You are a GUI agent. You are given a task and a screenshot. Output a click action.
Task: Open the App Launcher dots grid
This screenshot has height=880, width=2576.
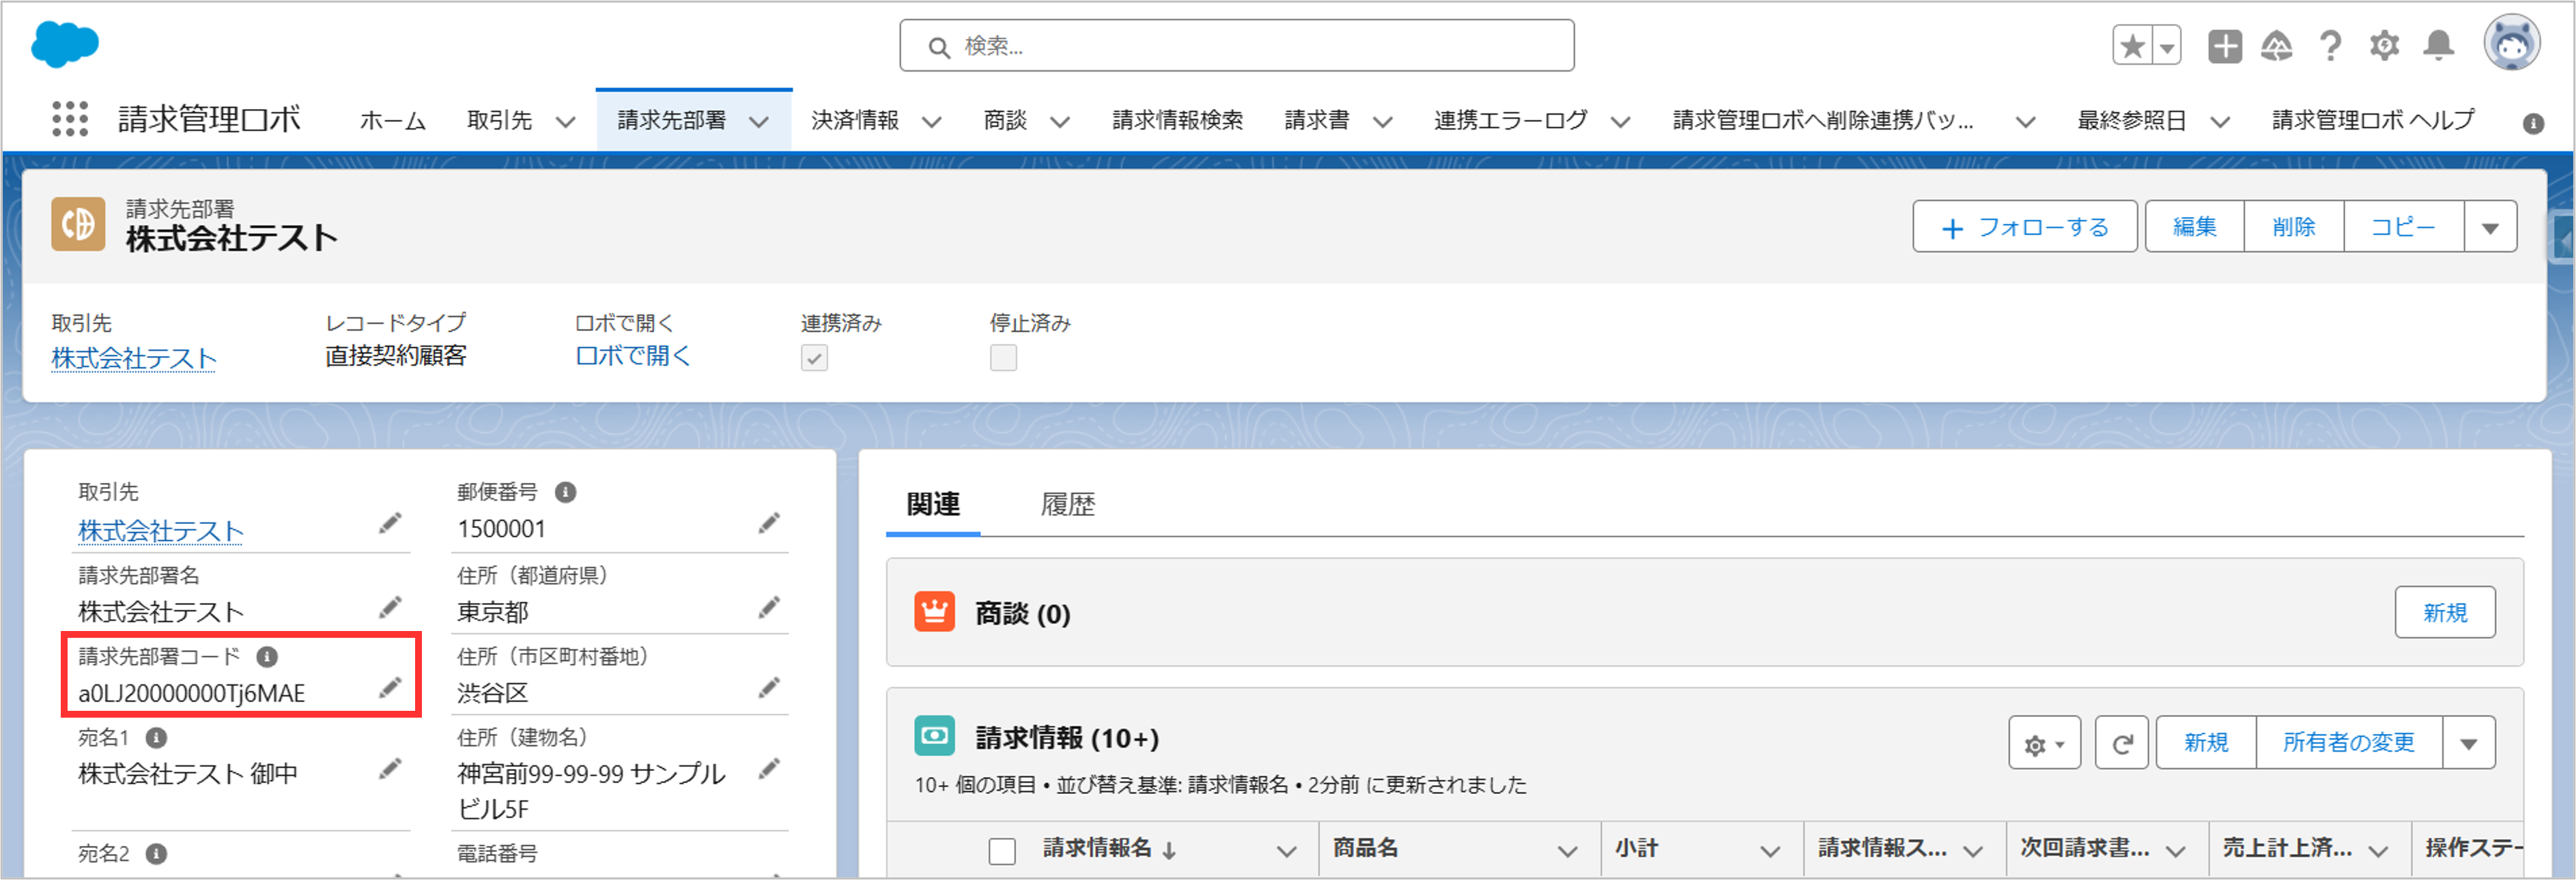(70, 119)
